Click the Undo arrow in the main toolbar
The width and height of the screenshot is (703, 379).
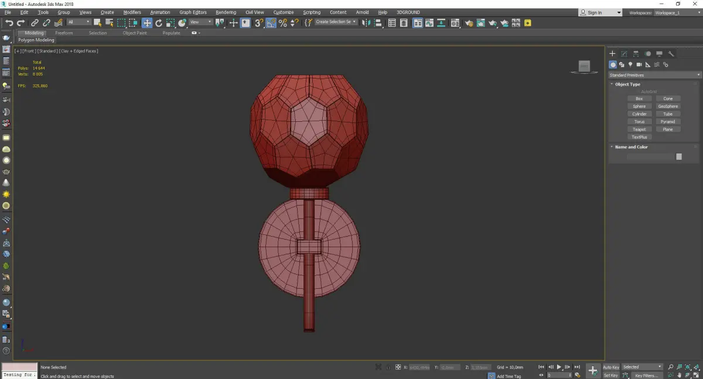pyautogui.click(x=9, y=23)
